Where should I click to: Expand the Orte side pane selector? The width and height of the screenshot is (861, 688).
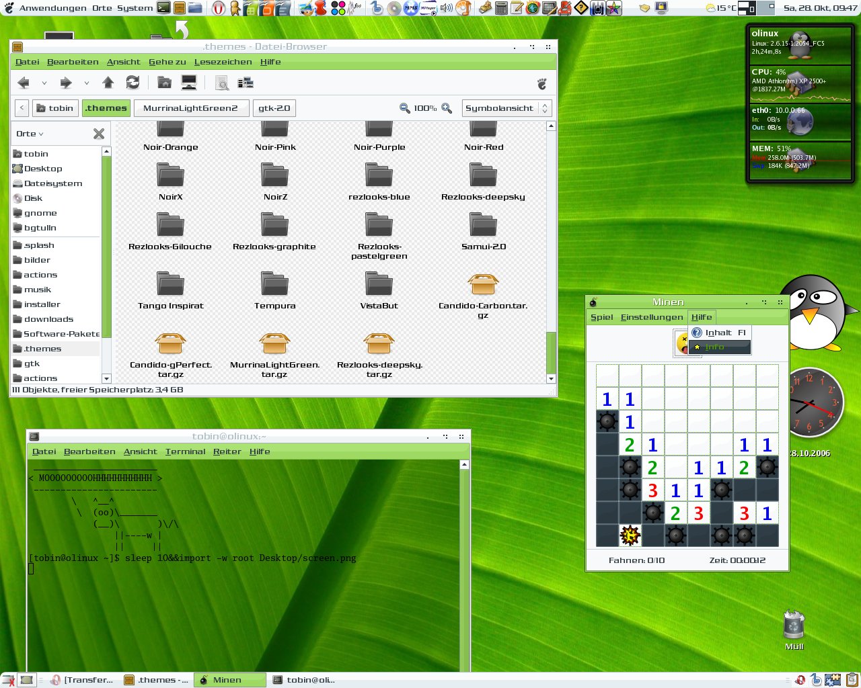click(x=30, y=134)
